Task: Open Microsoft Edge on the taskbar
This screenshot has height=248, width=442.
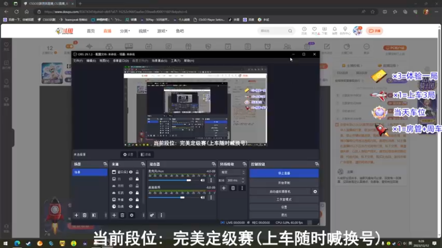Action: click(17, 243)
